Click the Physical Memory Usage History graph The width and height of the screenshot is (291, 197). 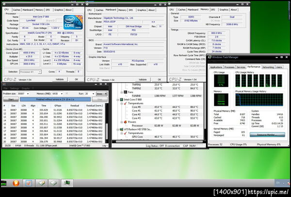click(259, 100)
